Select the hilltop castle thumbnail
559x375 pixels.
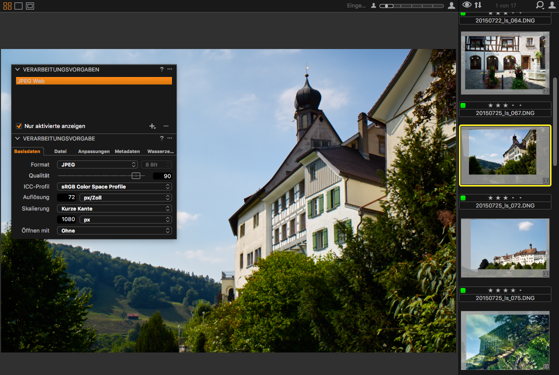tap(505, 248)
